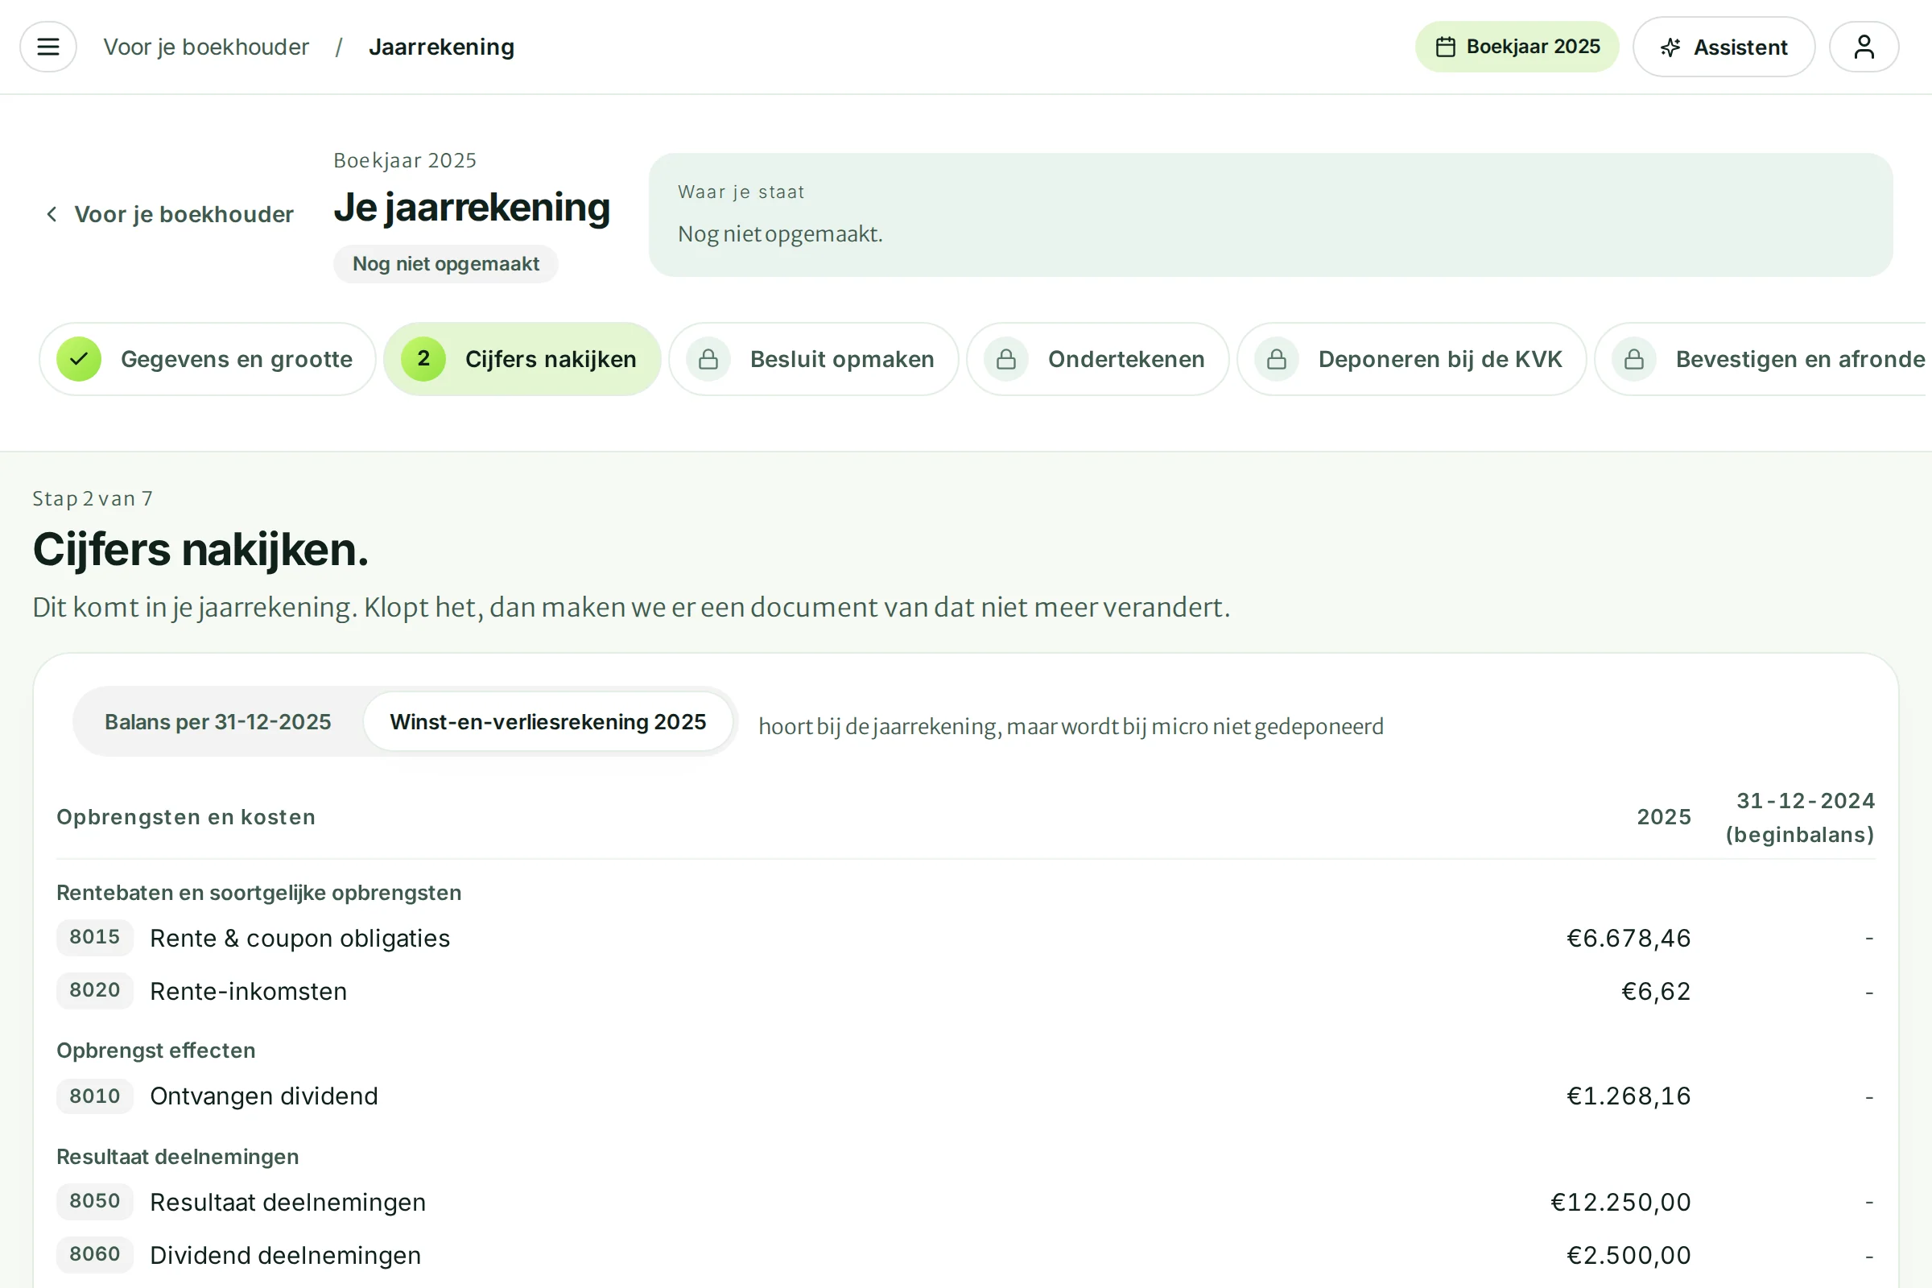Viewport: 1932px width, 1288px height.
Task: Click the Rente & coupon obligaties row label
Action: pos(299,938)
